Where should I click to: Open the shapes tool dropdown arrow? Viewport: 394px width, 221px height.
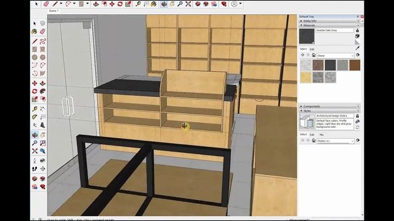(x=87, y=4)
